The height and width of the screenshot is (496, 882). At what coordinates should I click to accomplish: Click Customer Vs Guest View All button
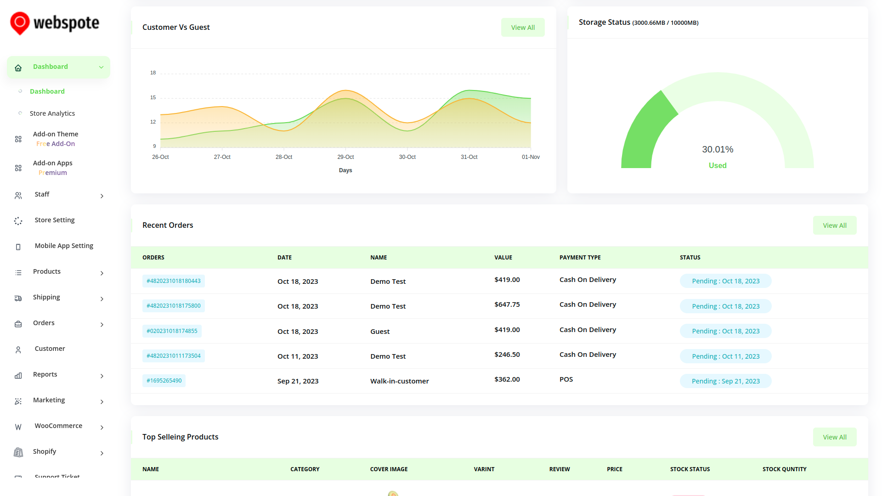click(523, 28)
